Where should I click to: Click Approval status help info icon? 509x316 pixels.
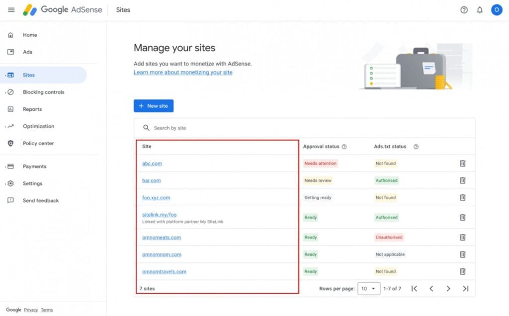[x=344, y=147]
